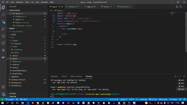This screenshot has width=187, height=105.
Task: Click UTF-8 encoding in status bar
Action: tap(131, 99)
